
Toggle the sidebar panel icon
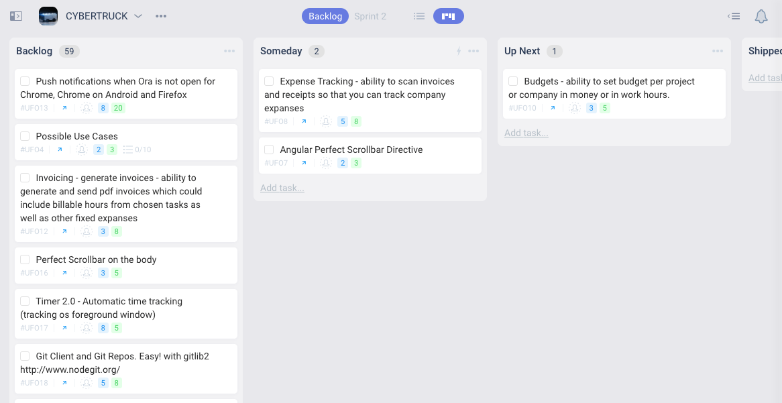click(x=16, y=16)
